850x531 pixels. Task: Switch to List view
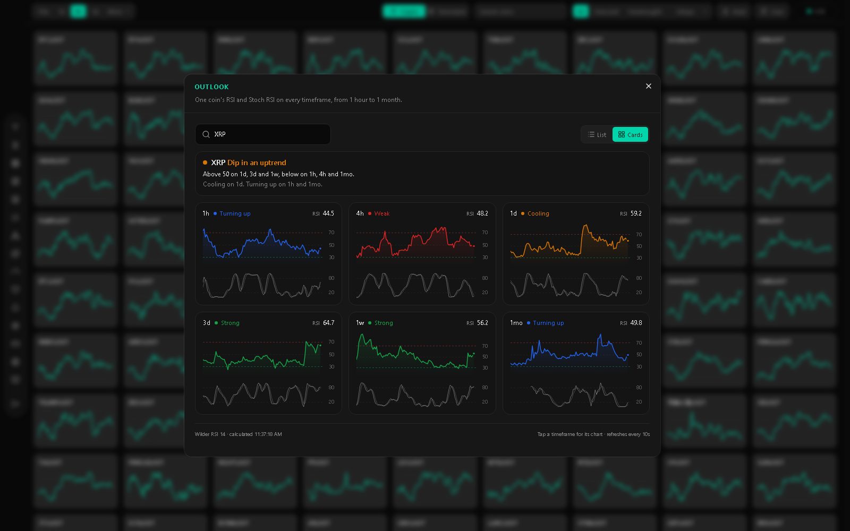tap(597, 134)
